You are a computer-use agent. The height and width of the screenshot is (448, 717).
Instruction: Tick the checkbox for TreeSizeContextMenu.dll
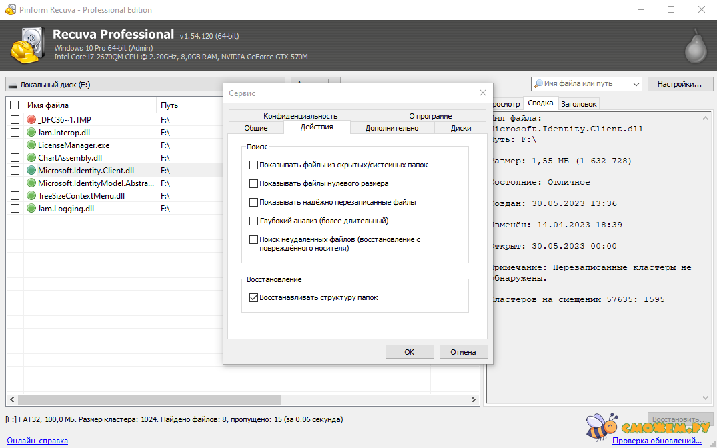tap(15, 195)
